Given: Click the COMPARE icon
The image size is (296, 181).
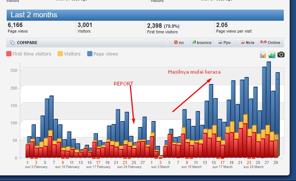Looking at the screenshot, I should (x=12, y=43).
